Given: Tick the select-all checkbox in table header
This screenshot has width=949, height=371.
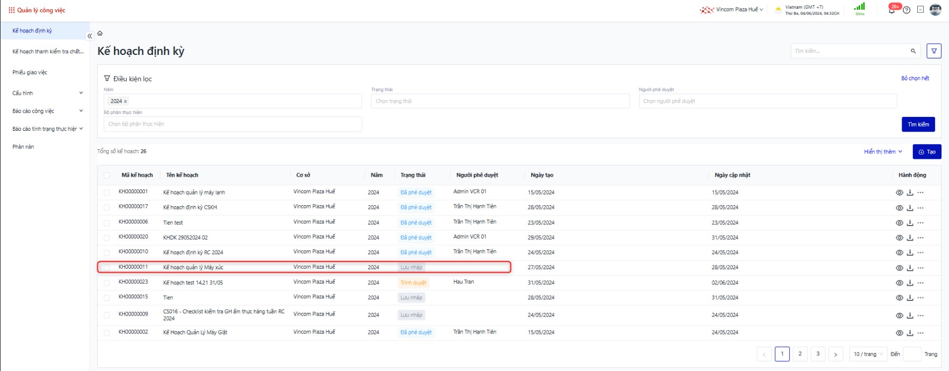Looking at the screenshot, I should (x=107, y=176).
